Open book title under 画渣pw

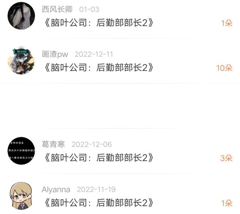pyautogui.click(x=99, y=68)
